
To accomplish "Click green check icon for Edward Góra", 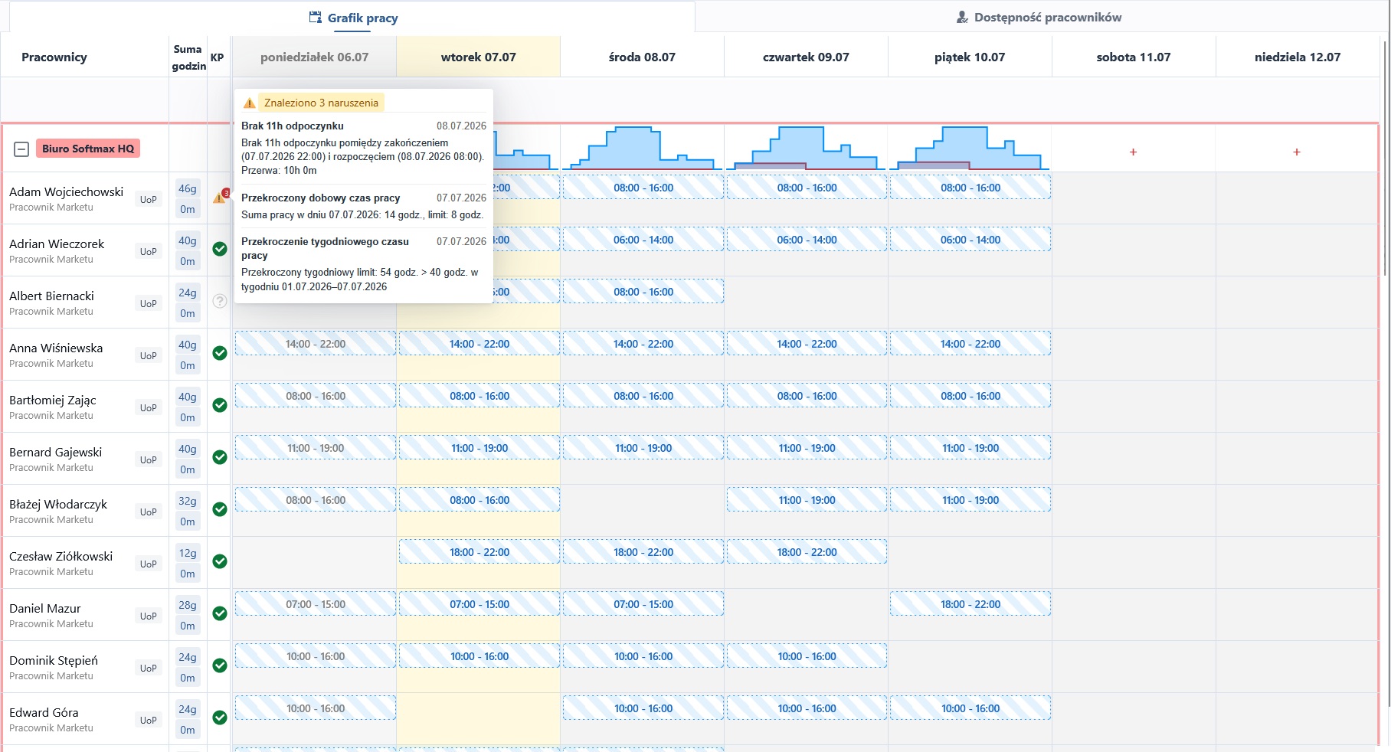I will click(x=220, y=718).
